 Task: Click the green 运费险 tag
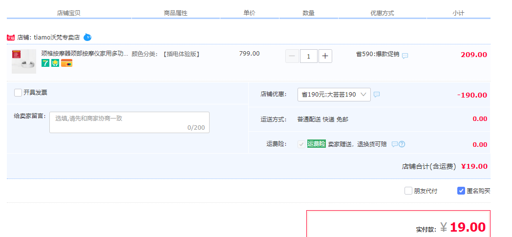click(x=317, y=144)
